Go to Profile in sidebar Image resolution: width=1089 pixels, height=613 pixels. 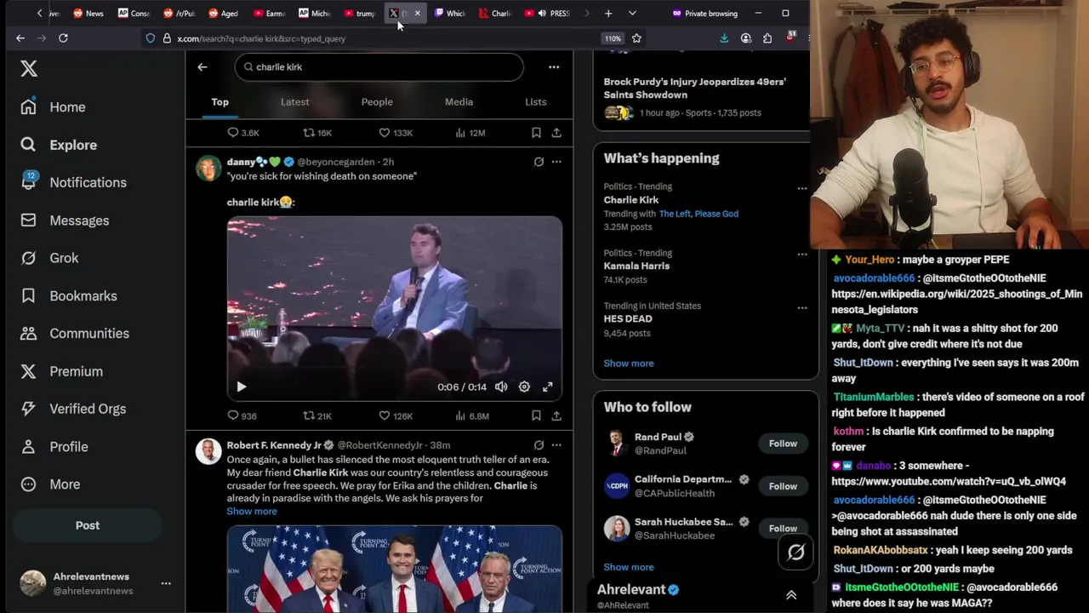pyautogui.click(x=54, y=447)
